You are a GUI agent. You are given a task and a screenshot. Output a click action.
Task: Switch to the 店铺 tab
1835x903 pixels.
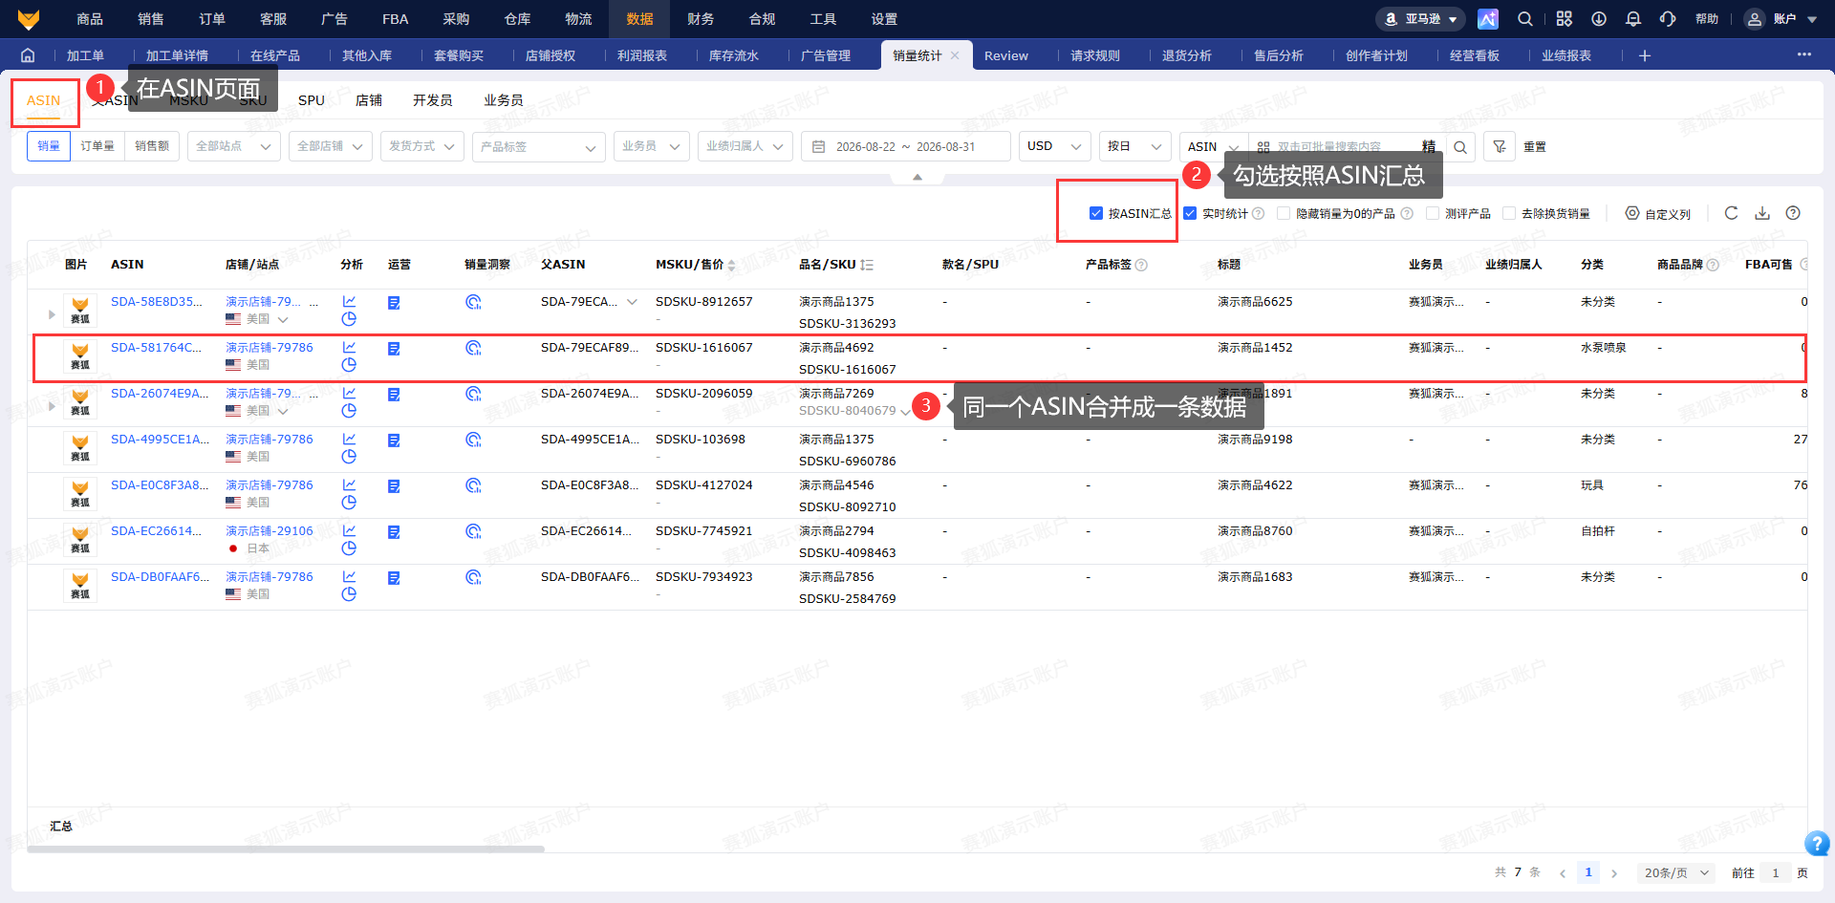click(369, 100)
